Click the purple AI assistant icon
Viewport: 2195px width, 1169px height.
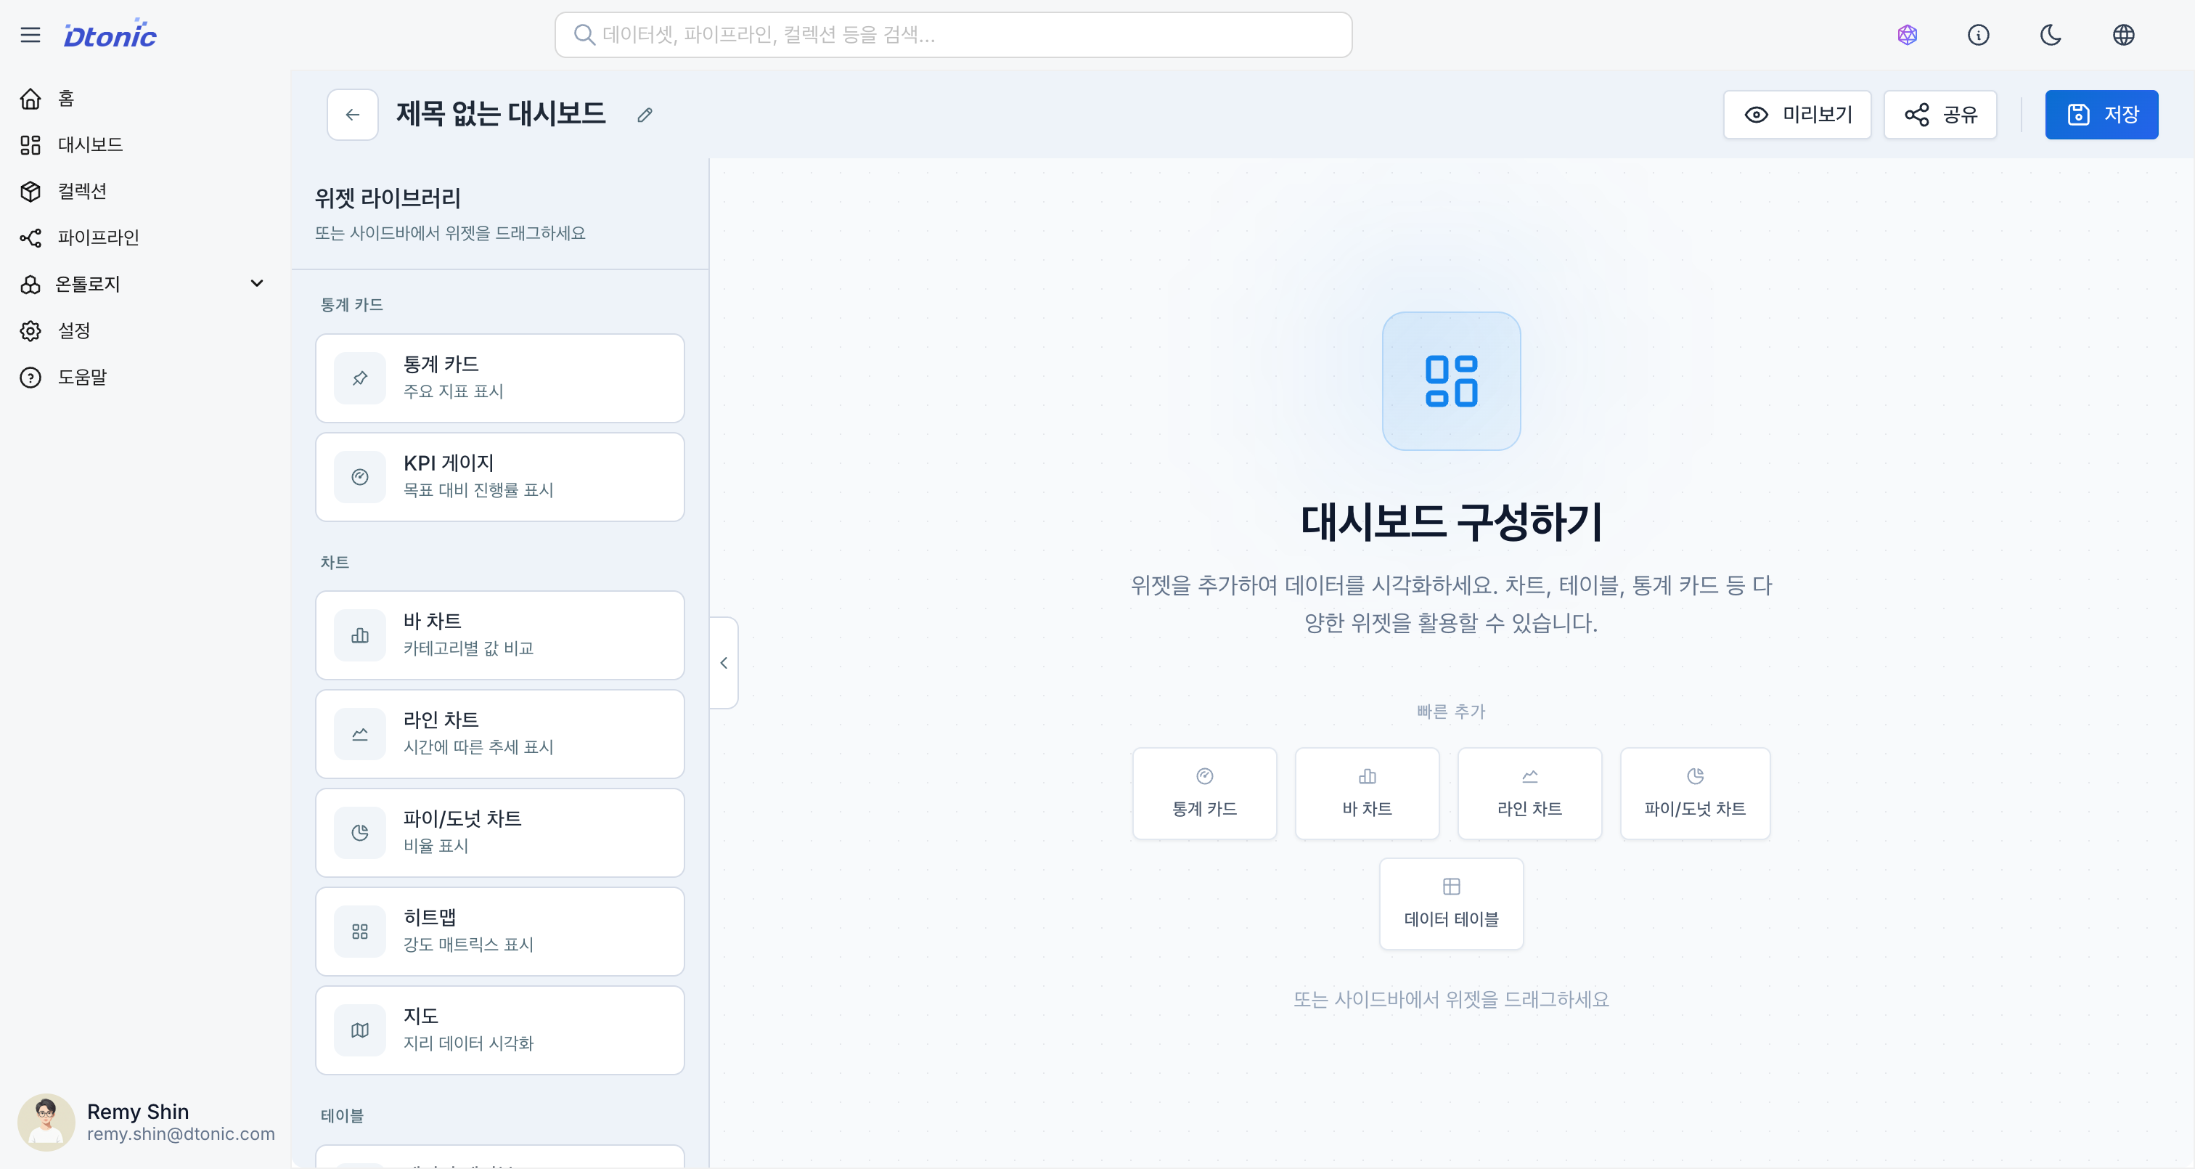(x=1907, y=35)
